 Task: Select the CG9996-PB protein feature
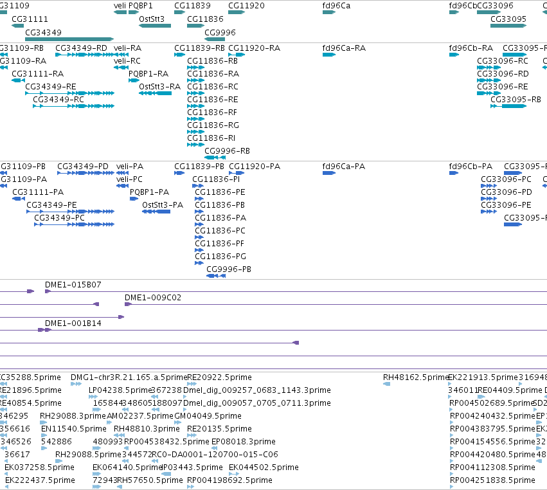coord(229,269)
